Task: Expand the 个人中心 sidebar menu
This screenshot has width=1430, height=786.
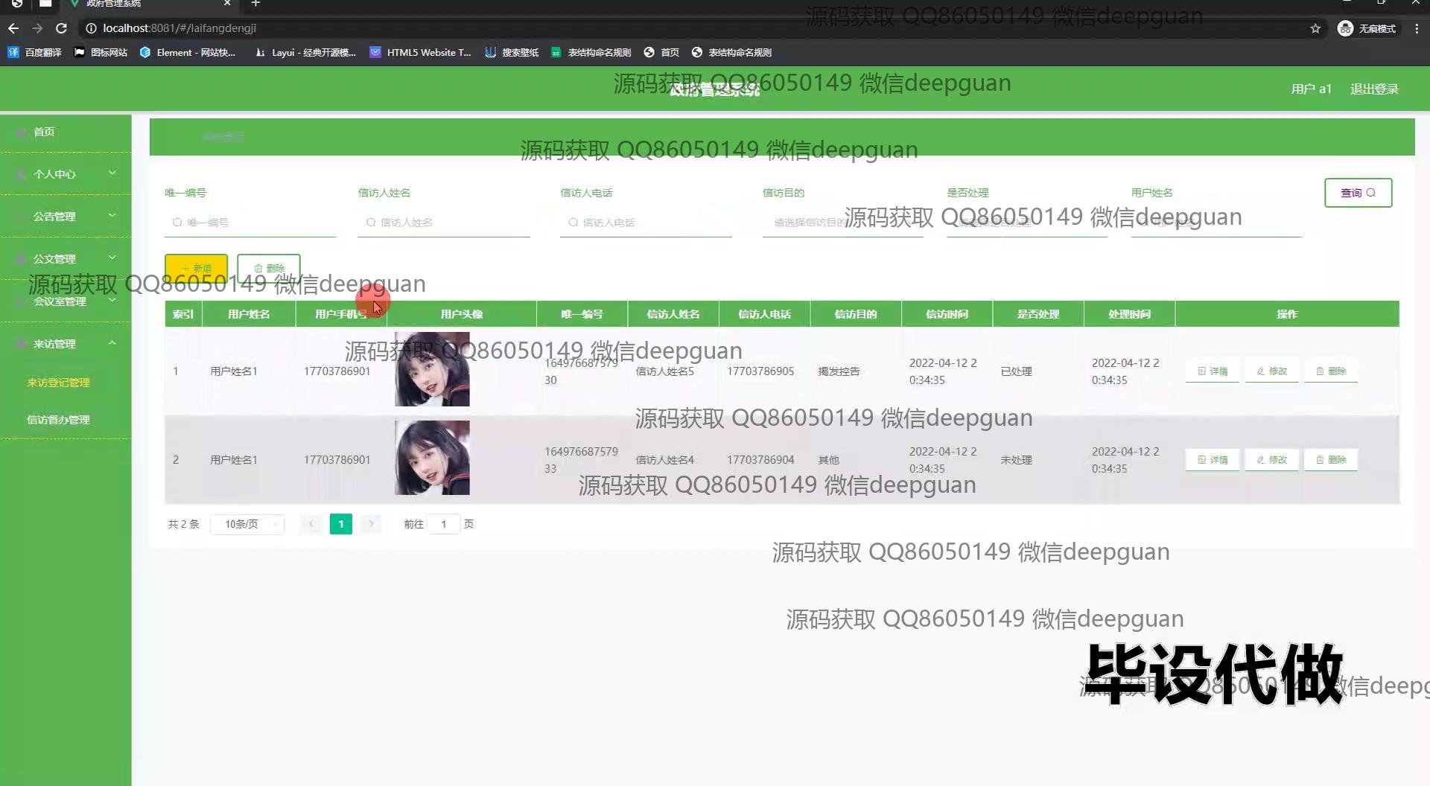Action: 66,174
